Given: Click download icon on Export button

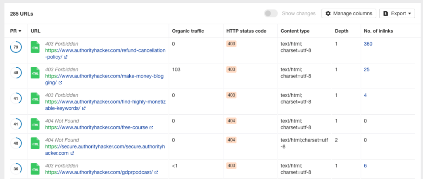Looking at the screenshot, I should coord(386,14).
